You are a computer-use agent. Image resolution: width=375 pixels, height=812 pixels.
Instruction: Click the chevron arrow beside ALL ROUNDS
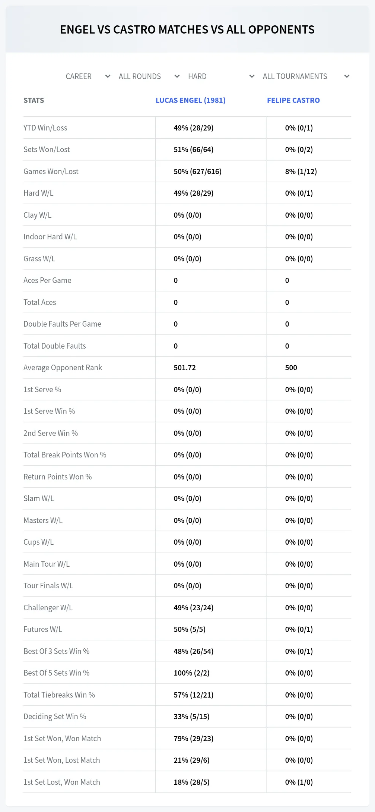click(177, 76)
